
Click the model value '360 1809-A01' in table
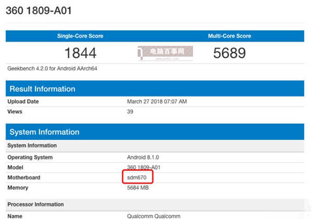pos(144,167)
